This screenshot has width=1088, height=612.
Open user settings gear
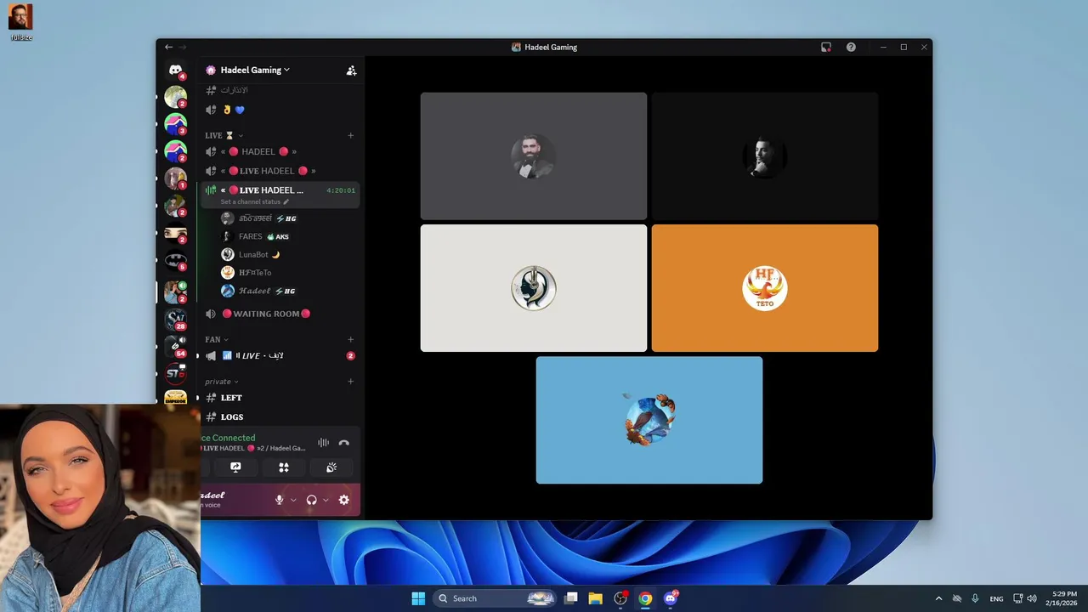(x=343, y=500)
